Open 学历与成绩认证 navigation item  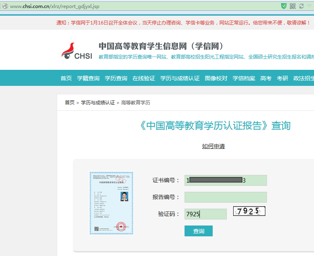[180, 78]
